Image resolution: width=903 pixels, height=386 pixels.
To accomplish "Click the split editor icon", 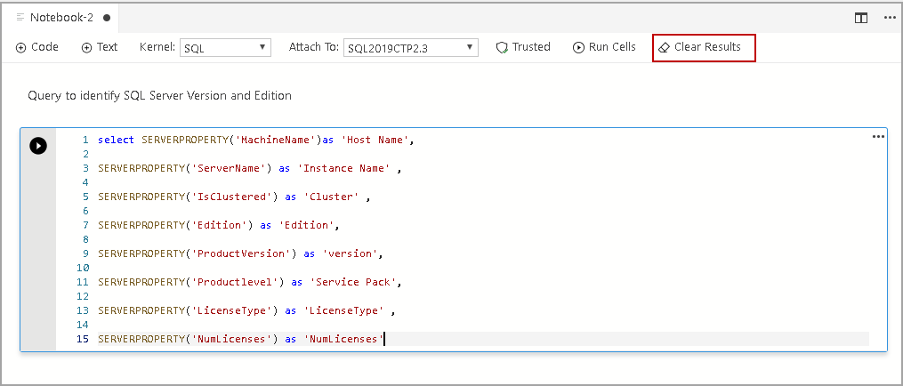I will click(x=861, y=17).
